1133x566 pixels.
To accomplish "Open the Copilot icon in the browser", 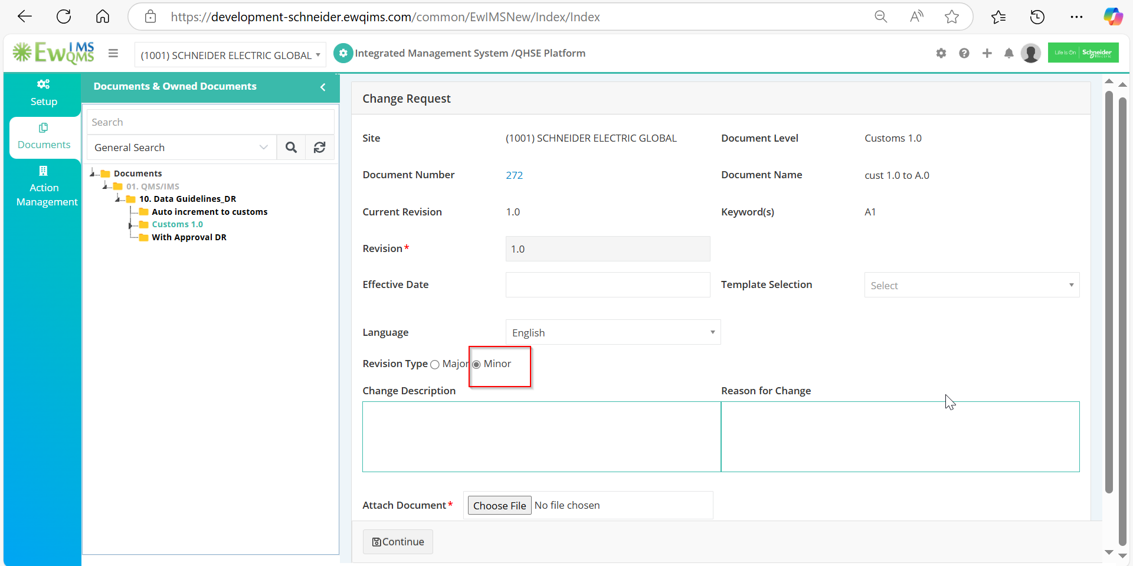I will point(1113,17).
